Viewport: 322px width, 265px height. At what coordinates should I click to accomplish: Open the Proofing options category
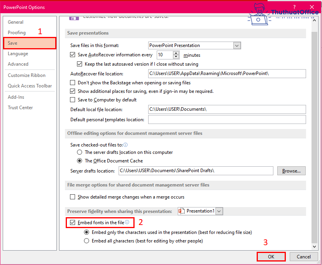pos(17,33)
